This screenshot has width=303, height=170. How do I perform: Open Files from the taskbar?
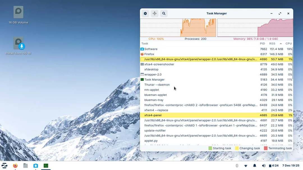point(25,166)
